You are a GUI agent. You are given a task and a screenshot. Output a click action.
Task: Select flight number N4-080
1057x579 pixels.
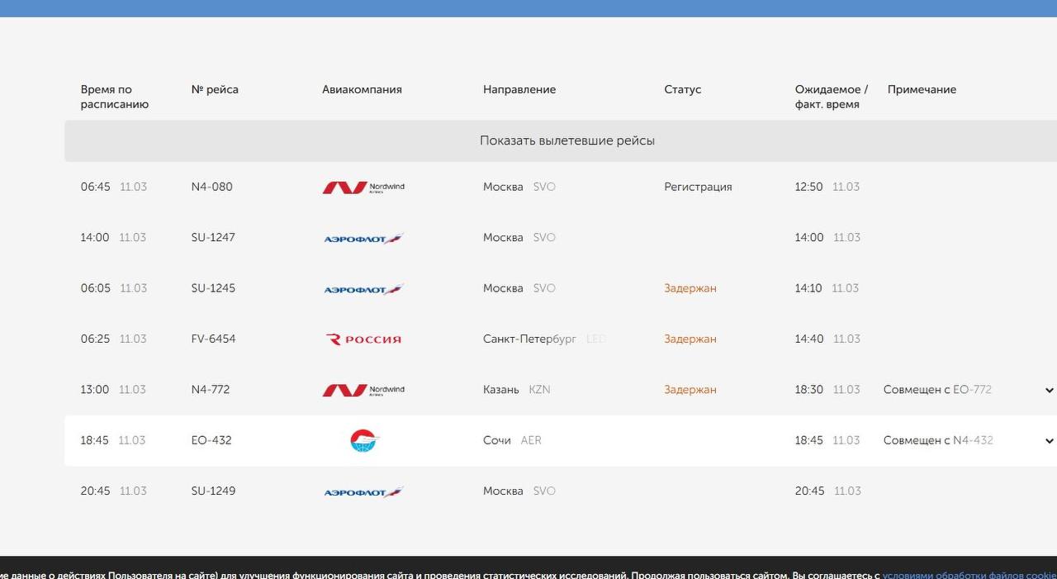point(212,187)
